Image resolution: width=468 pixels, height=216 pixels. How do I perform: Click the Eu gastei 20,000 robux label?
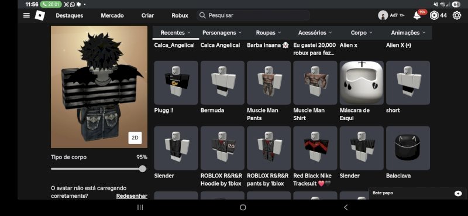coord(314,49)
